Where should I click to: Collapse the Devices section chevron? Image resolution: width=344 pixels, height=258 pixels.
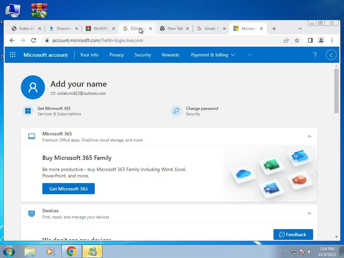pyautogui.click(x=309, y=213)
